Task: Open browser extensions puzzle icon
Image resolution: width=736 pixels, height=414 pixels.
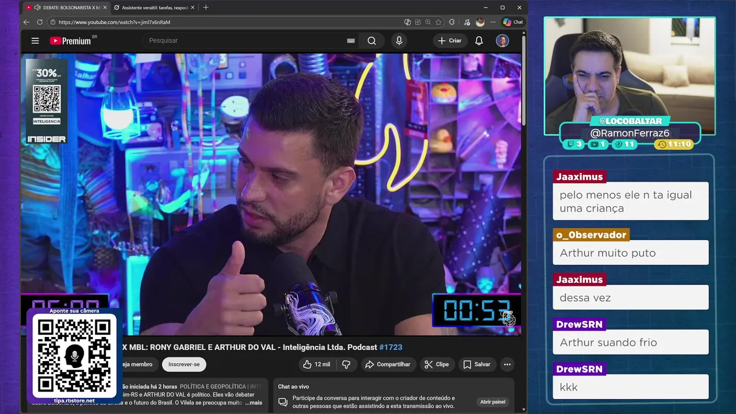Action: [452, 22]
